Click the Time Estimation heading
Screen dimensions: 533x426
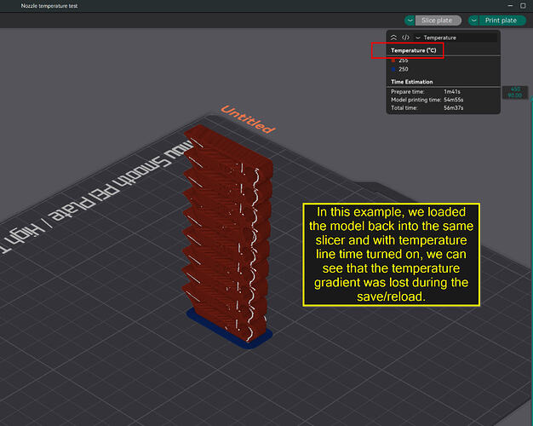[x=411, y=82]
